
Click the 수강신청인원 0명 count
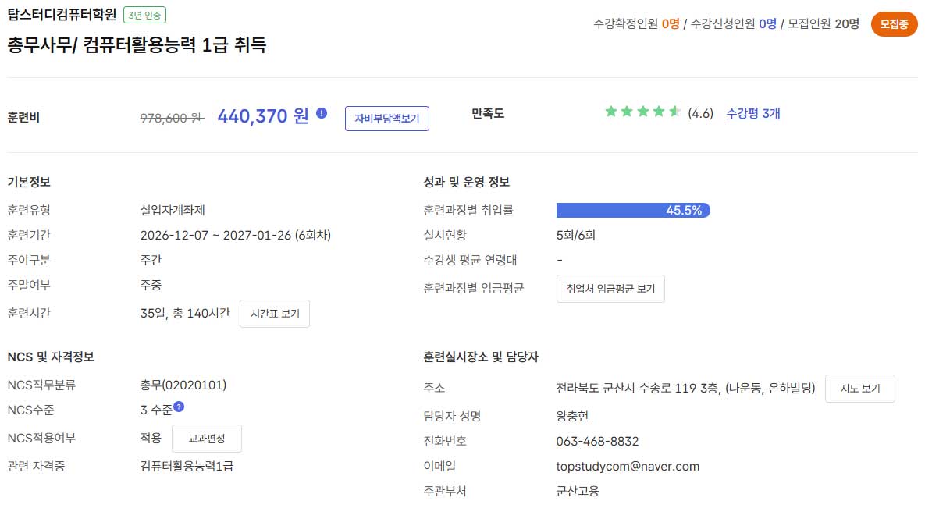733,23
